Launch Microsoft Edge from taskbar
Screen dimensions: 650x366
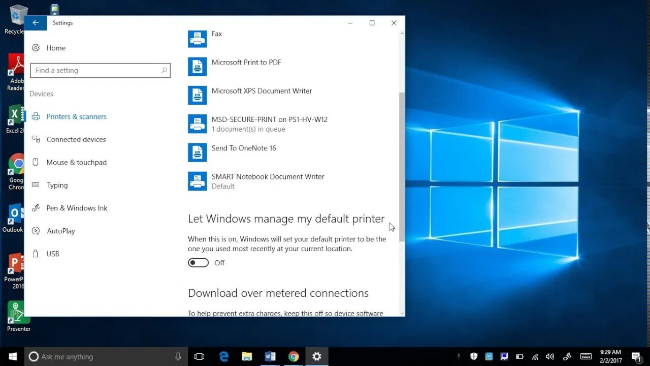(223, 356)
